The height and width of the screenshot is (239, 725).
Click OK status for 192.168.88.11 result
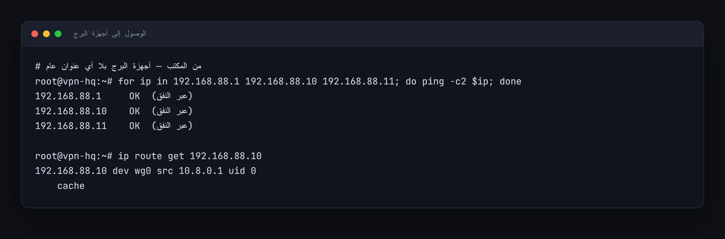134,126
